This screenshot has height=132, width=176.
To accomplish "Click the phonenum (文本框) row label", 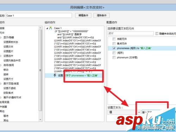I will tap(127, 57).
